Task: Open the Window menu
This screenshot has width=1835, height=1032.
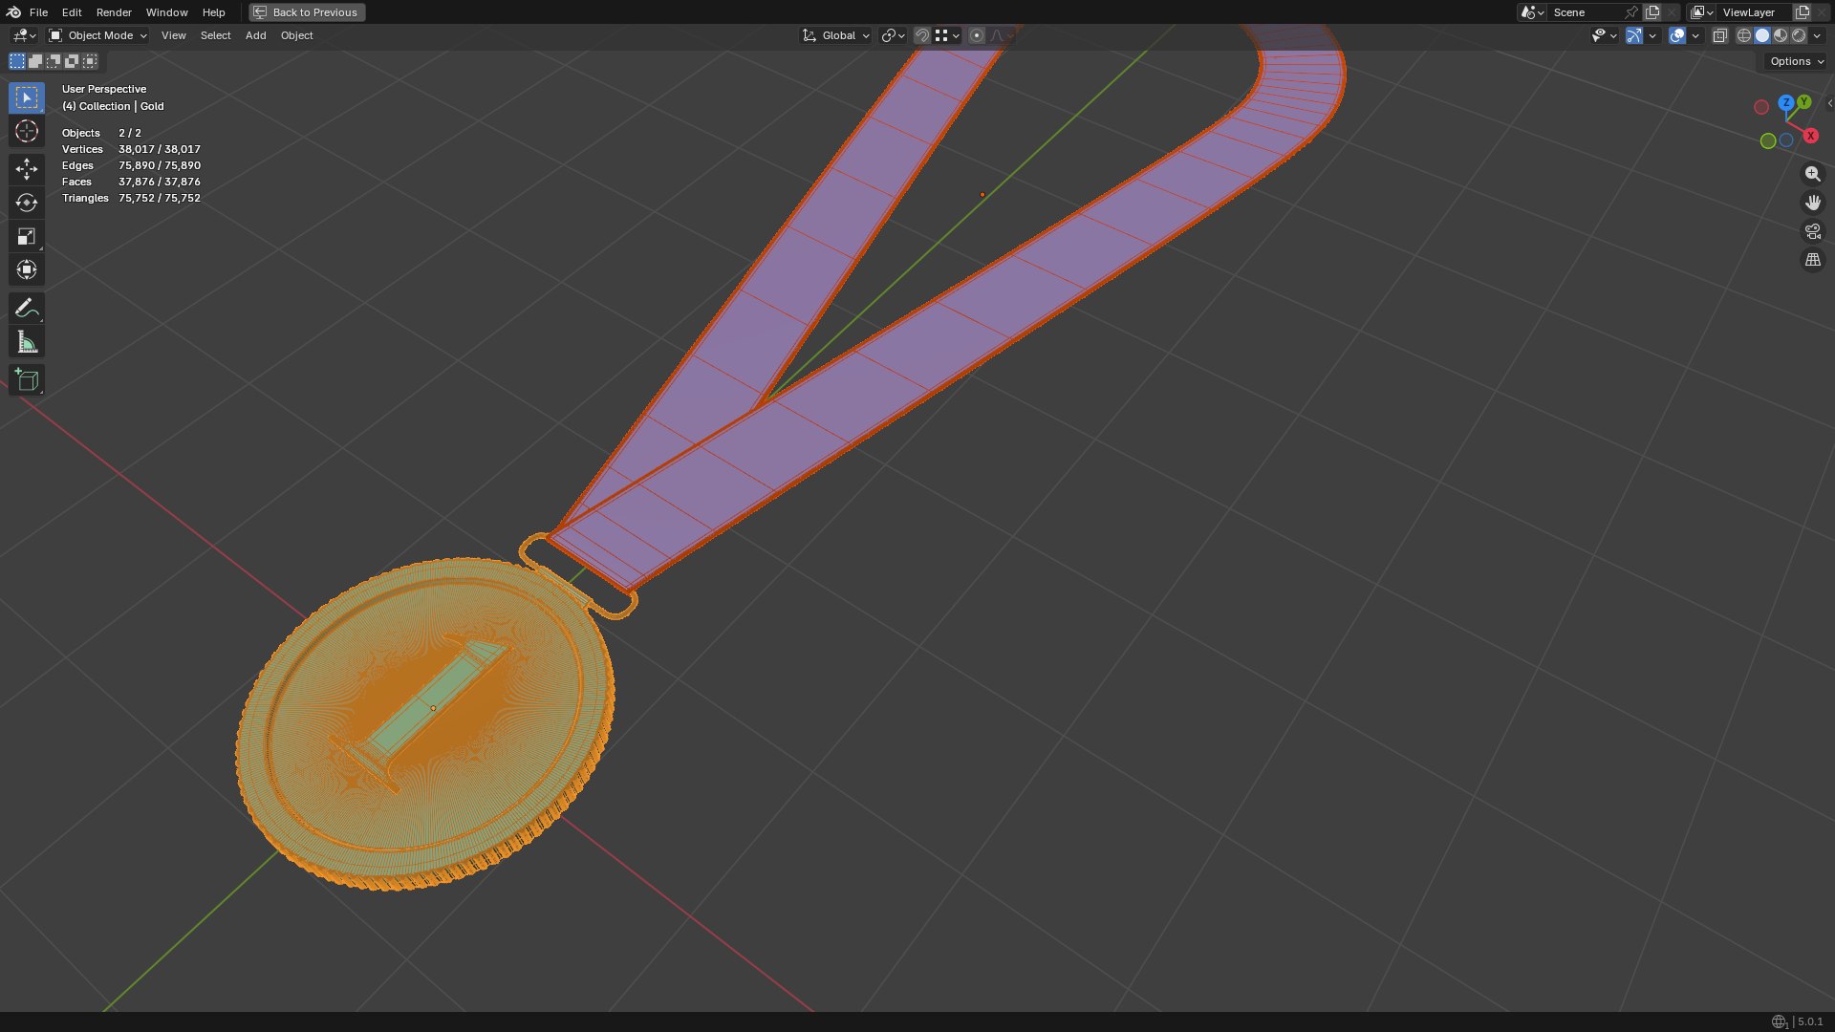Action: tap(166, 12)
